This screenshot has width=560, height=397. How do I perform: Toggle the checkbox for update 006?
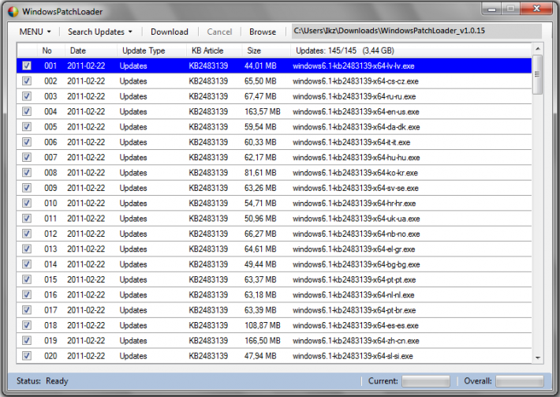tap(27, 142)
